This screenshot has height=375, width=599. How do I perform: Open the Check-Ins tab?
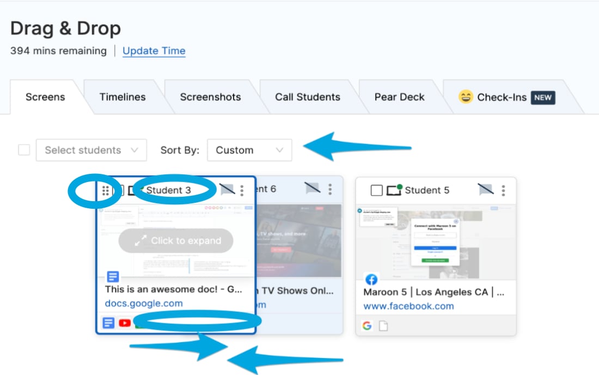tap(507, 97)
